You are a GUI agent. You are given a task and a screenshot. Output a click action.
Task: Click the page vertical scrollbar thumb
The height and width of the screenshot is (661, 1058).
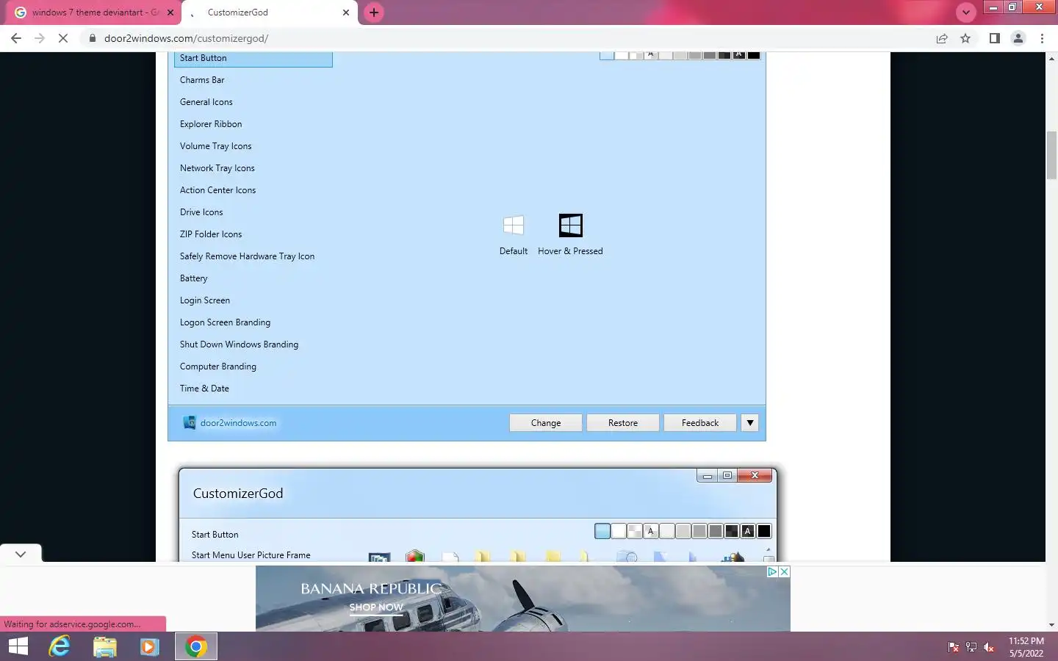[1051, 155]
